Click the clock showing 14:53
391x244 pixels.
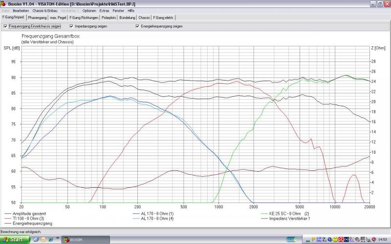pyautogui.click(x=382, y=240)
